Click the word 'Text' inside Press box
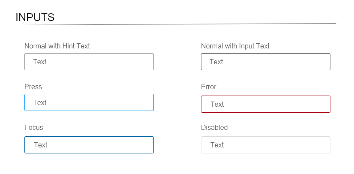Screen dimensions: 354x174 coord(40,102)
